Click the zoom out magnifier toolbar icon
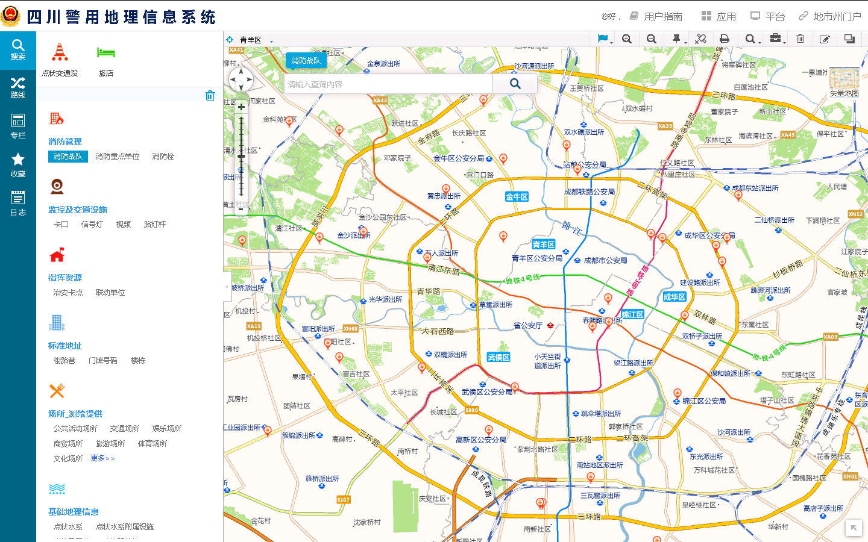 coord(652,39)
